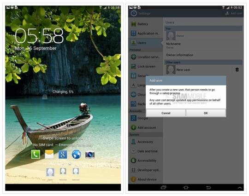
Task: Open Accessibility settings item
Action: pyautogui.click(x=145, y=161)
